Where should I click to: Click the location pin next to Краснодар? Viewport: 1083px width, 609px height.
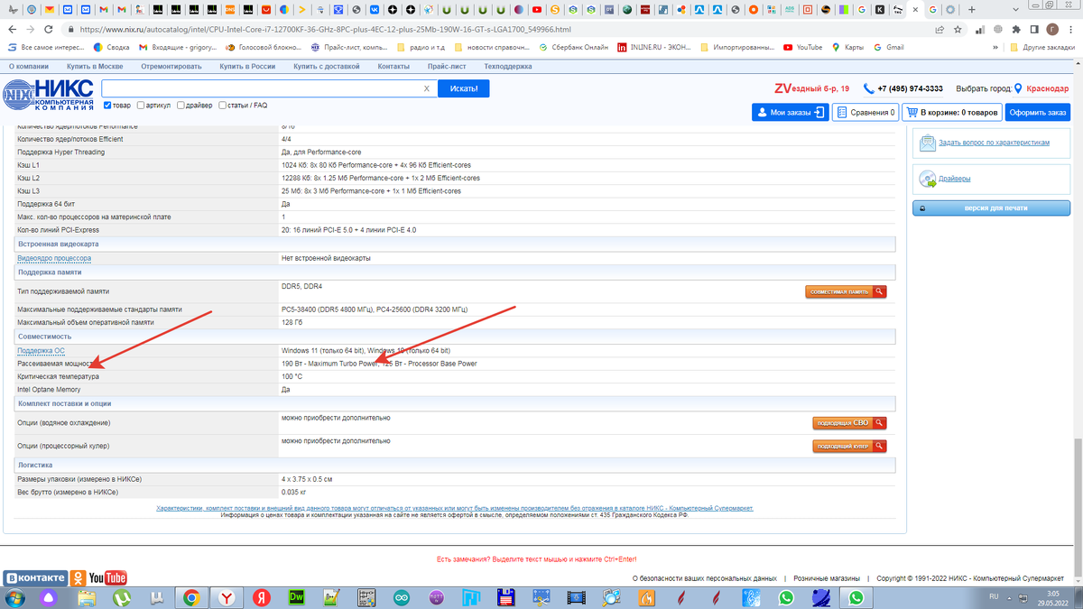point(1018,88)
